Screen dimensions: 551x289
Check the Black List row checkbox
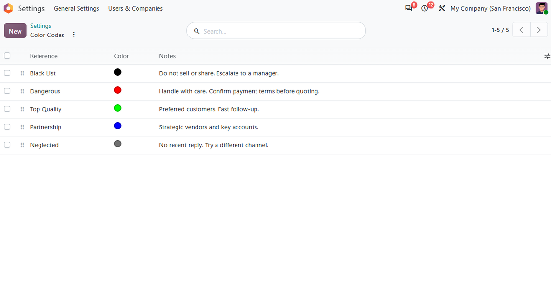(7, 73)
